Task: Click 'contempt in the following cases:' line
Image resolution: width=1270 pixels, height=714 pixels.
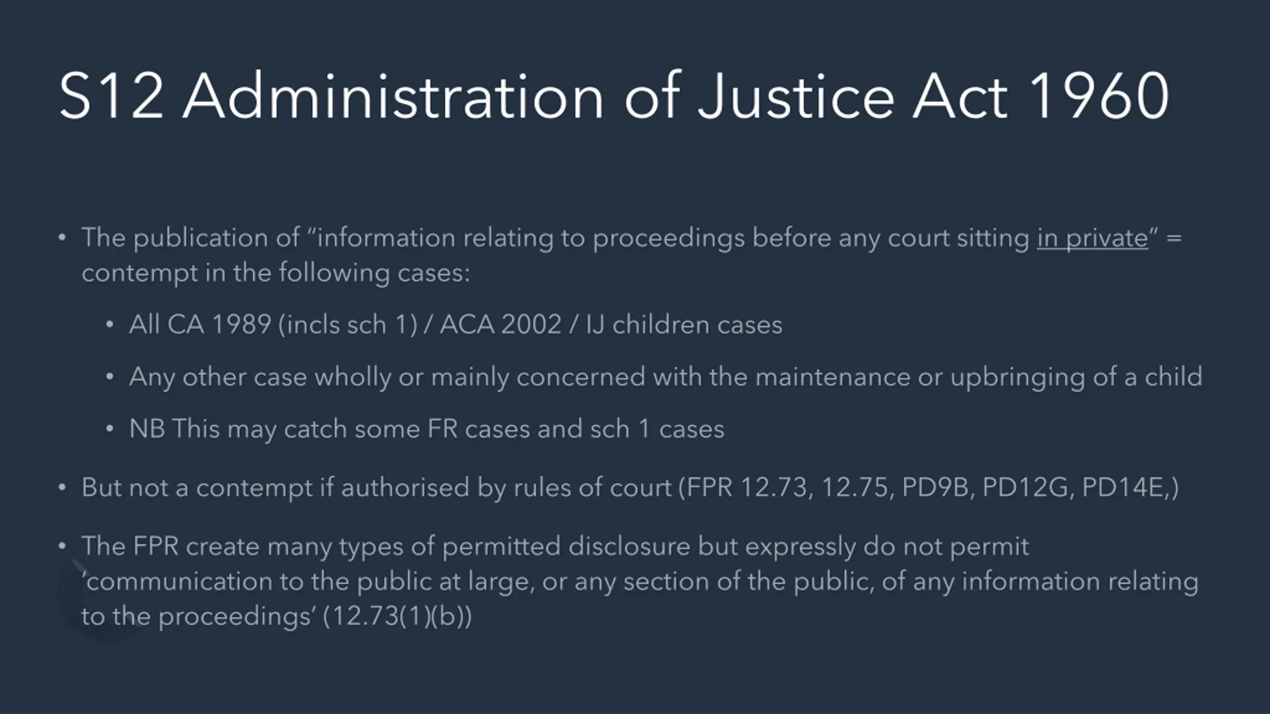Action: 276,273
